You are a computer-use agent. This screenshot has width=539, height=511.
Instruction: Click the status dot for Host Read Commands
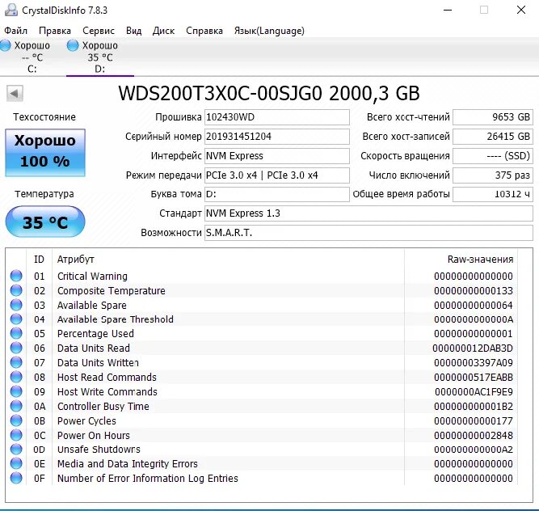coord(16,377)
